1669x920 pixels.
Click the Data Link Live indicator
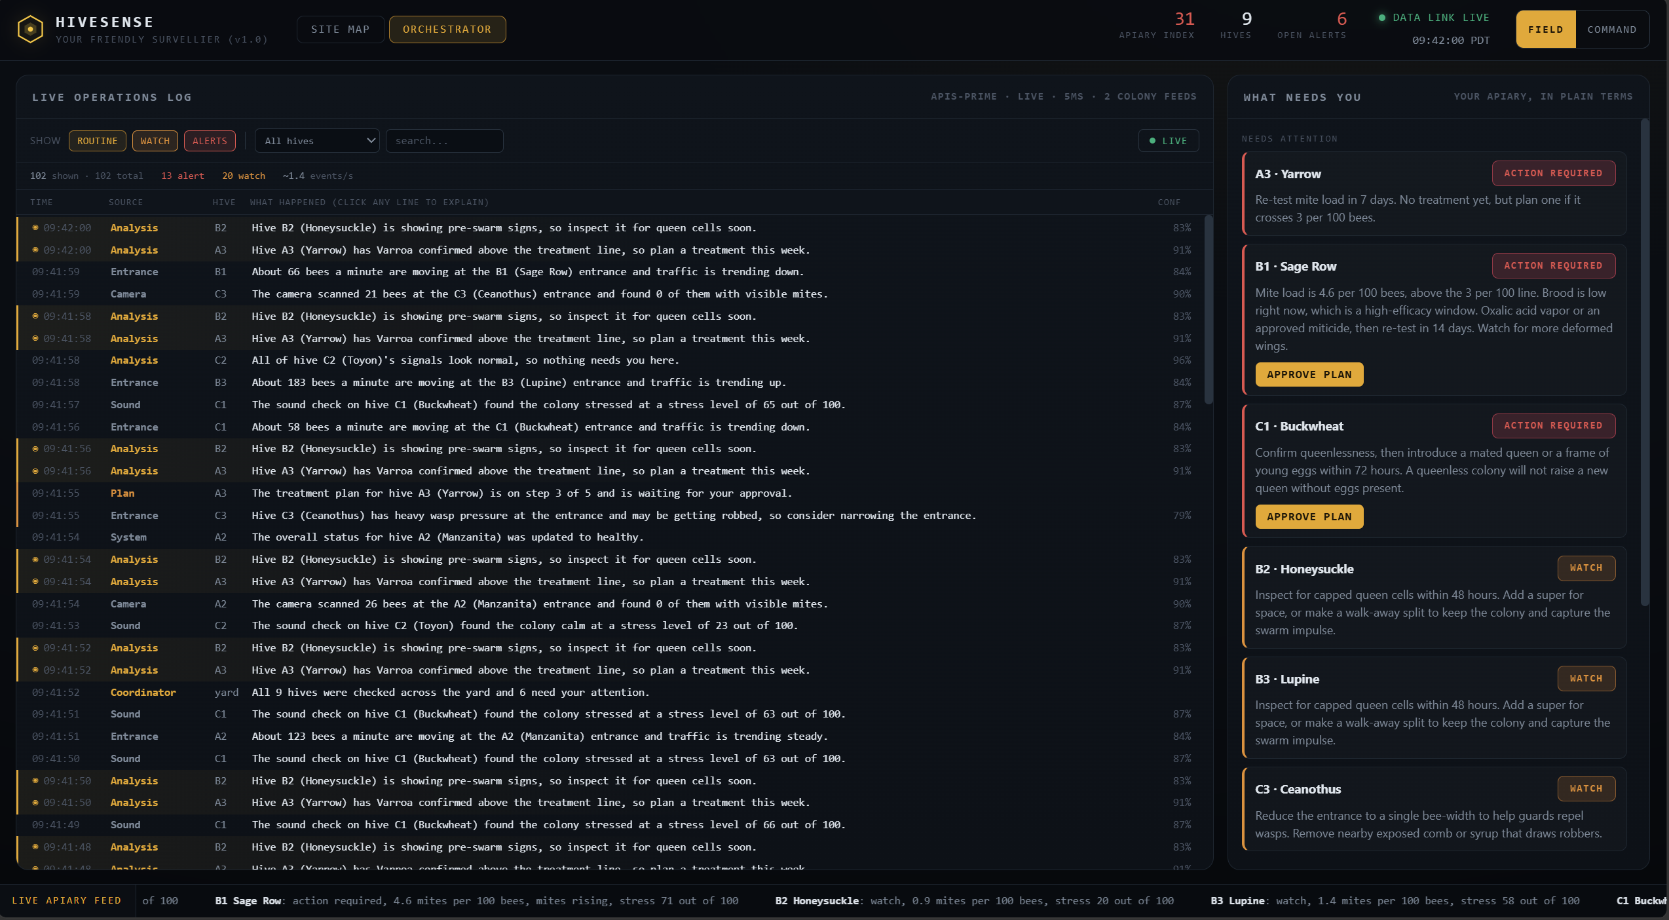[x=1434, y=18]
